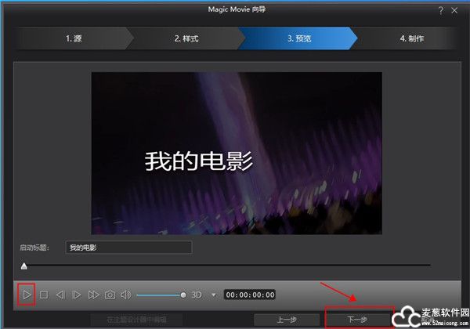Mute audio with the speaker icon
470x329 pixels.
(x=126, y=295)
